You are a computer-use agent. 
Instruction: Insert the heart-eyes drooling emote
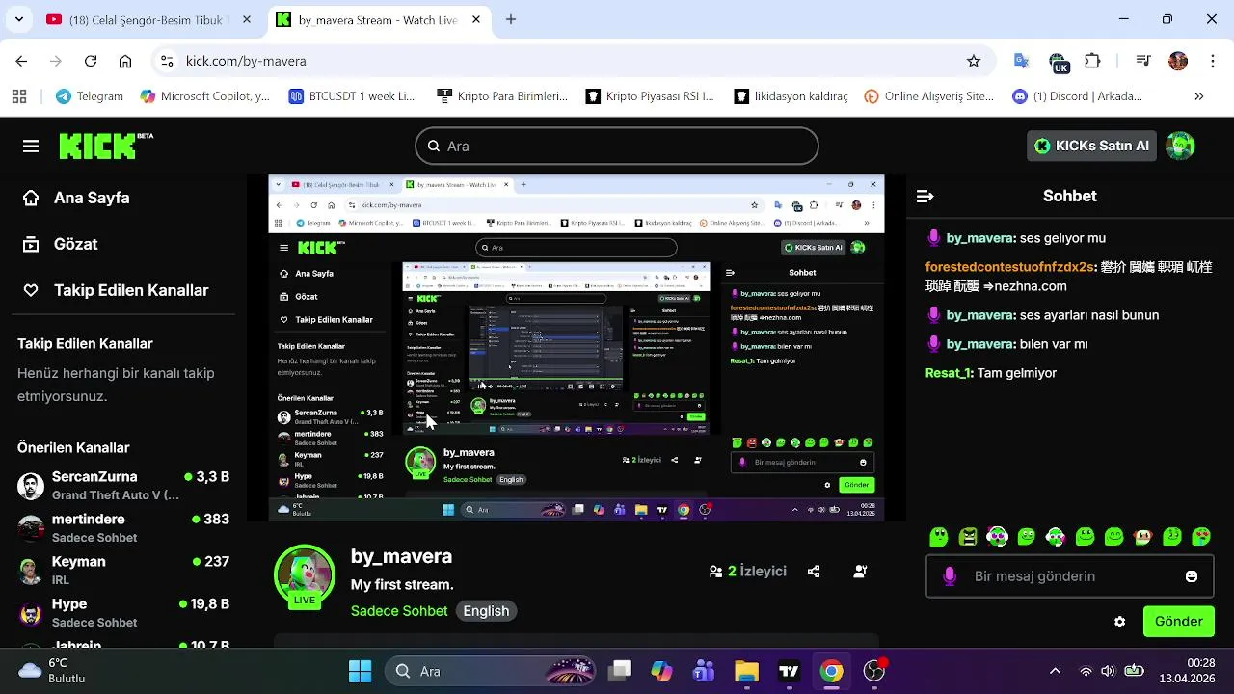pyautogui.click(x=1201, y=537)
